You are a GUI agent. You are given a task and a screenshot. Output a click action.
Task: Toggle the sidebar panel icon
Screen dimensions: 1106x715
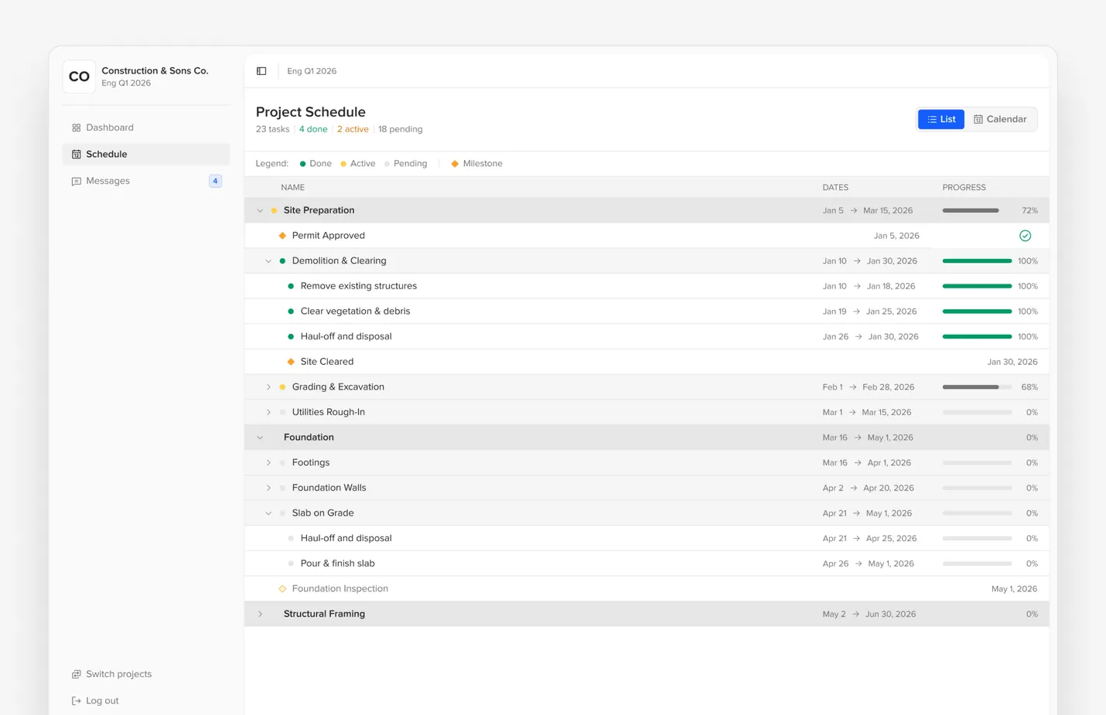[x=261, y=71]
